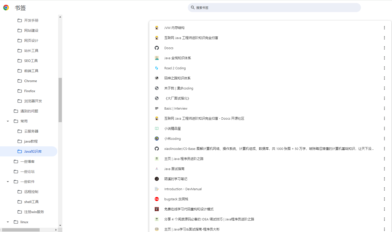The image size is (392, 232).
Task: Open the Road 2 Coding bookmark
Action: (x=175, y=68)
